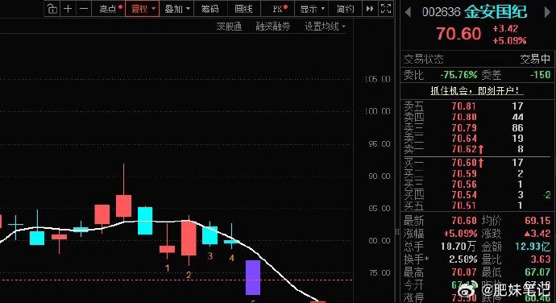Screen dimensions: 556x303
Task: Click the purple candlestick on chart
Action: pyautogui.click(x=253, y=277)
